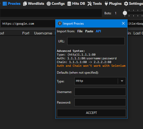Click the Wordlists documents icon

tap(25, 4)
